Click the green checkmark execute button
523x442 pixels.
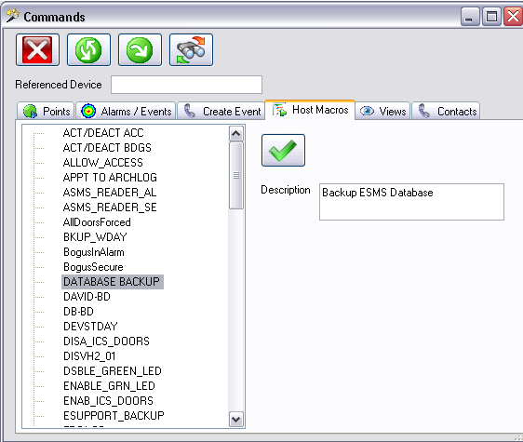[283, 150]
